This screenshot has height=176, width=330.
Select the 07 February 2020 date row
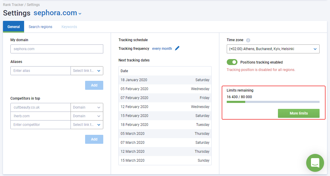[x=165, y=98]
